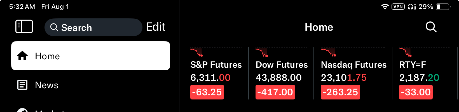Click the -63.25 change badge

[x=207, y=92]
